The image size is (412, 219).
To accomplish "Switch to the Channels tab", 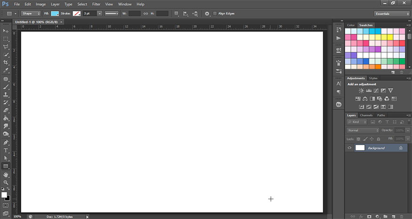I will pyautogui.click(x=366, y=115).
